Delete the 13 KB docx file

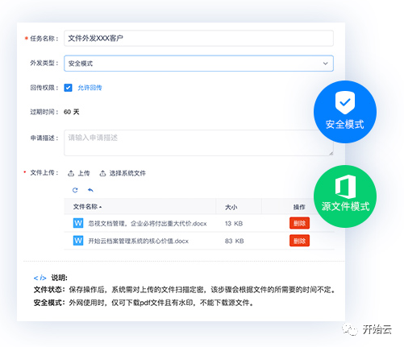(299, 223)
